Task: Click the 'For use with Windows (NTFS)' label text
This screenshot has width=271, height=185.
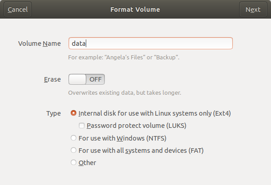Action: pos(123,138)
